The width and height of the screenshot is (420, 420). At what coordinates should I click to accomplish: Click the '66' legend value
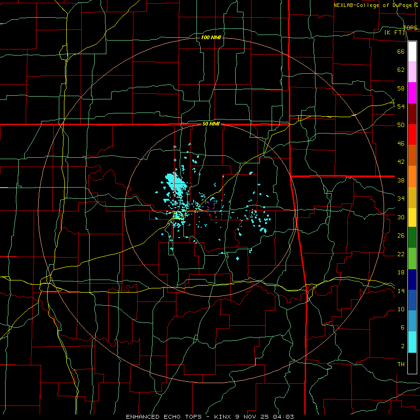401,52
